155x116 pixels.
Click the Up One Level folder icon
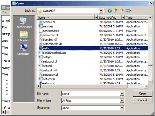pyautogui.click(x=115, y=11)
